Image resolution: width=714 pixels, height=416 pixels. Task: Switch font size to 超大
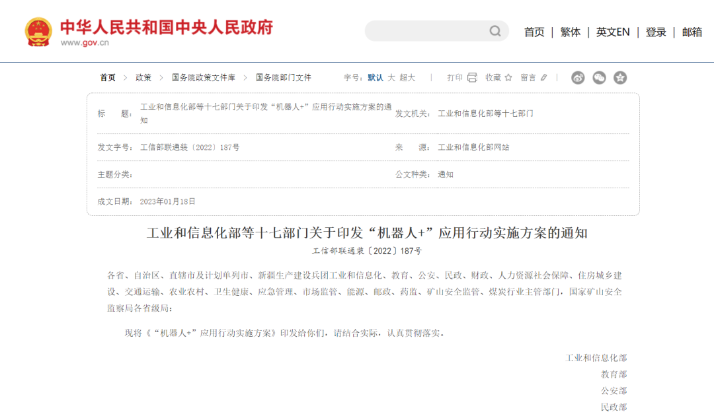point(407,77)
